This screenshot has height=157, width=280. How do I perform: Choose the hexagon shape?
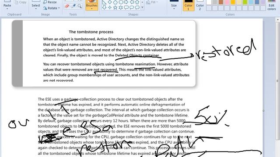(121, 2)
